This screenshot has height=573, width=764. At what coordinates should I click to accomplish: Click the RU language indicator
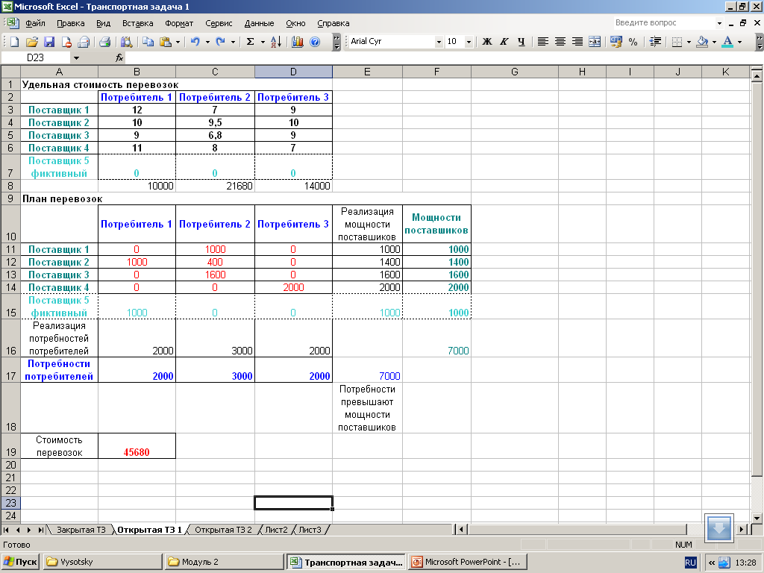pyautogui.click(x=690, y=563)
